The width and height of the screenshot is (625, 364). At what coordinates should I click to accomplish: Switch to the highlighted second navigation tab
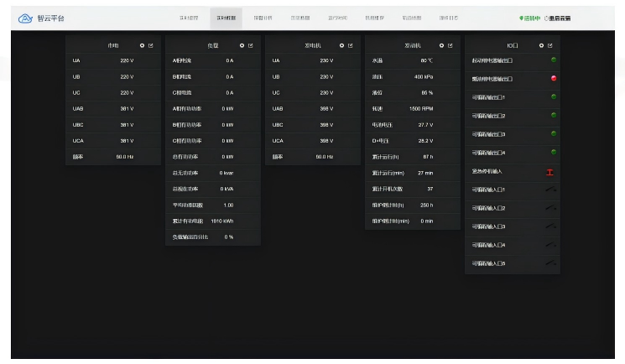226,18
